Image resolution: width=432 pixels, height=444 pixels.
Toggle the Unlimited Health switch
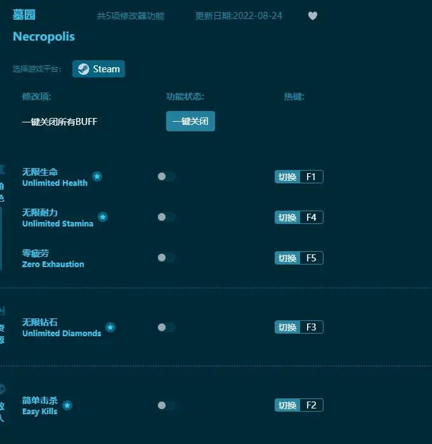click(166, 176)
